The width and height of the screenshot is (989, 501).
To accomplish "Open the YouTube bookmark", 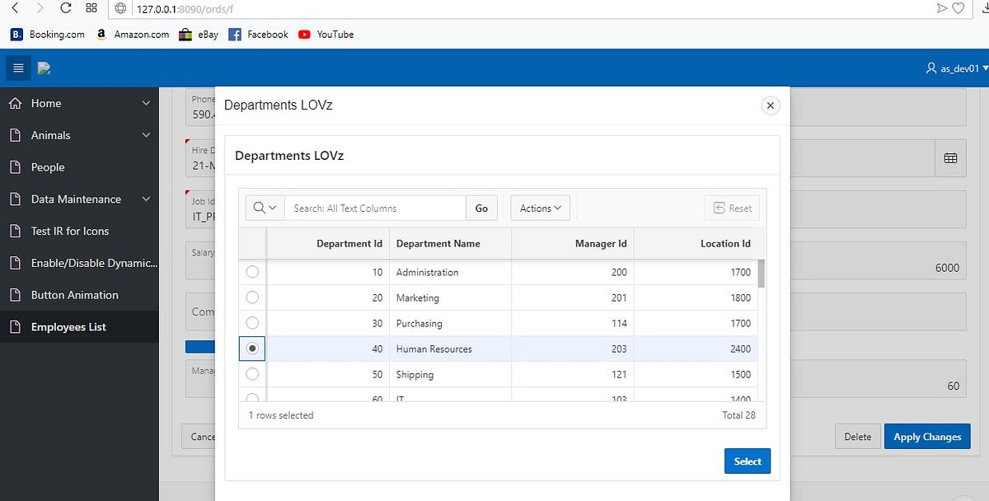I will (x=334, y=35).
